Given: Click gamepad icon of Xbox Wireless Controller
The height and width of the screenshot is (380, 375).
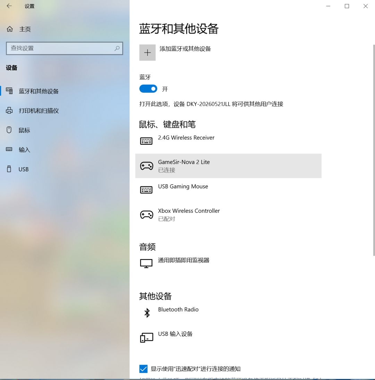Looking at the screenshot, I should pyautogui.click(x=147, y=215).
